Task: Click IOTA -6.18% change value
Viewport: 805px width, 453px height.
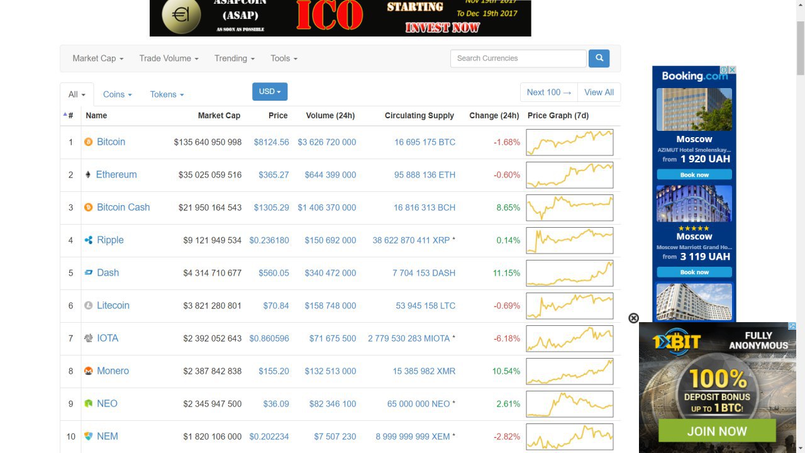Action: pyautogui.click(x=507, y=338)
